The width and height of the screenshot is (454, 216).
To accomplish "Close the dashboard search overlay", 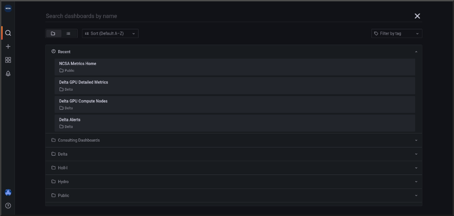I will coord(417,16).
